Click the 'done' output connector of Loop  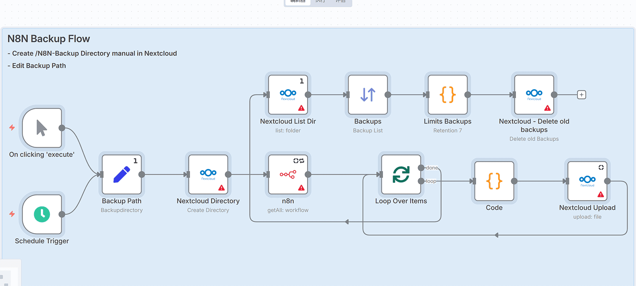click(421, 168)
